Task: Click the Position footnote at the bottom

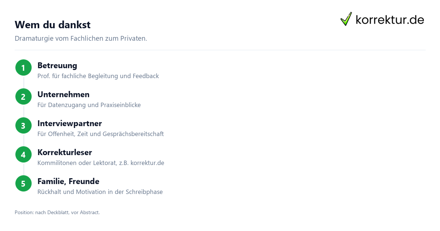Action: 57,212
